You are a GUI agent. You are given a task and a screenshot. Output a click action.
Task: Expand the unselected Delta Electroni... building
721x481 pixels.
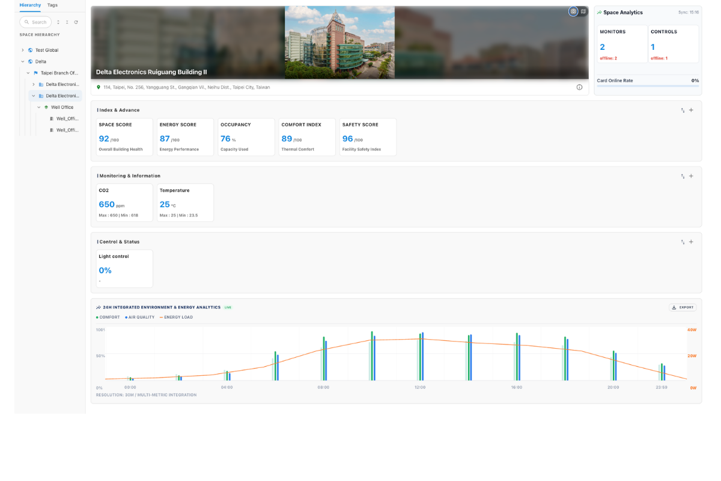click(x=34, y=84)
